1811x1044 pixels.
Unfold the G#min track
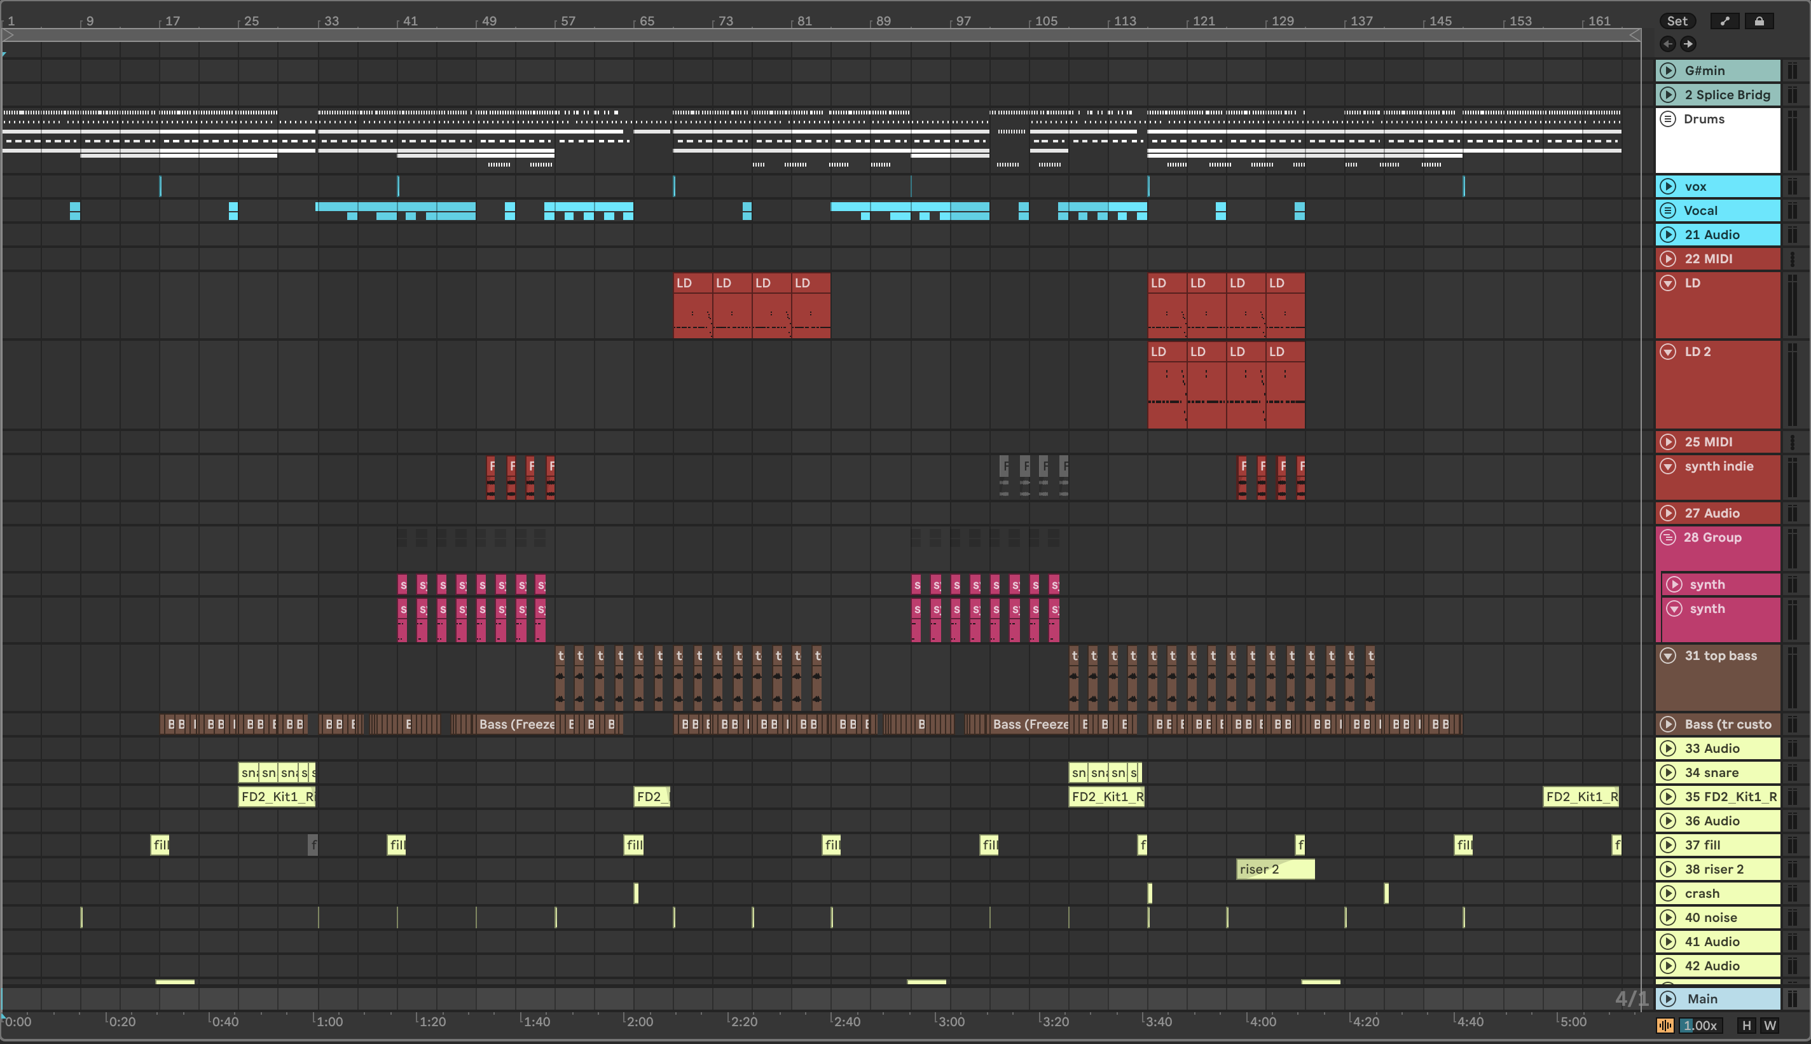click(1668, 71)
